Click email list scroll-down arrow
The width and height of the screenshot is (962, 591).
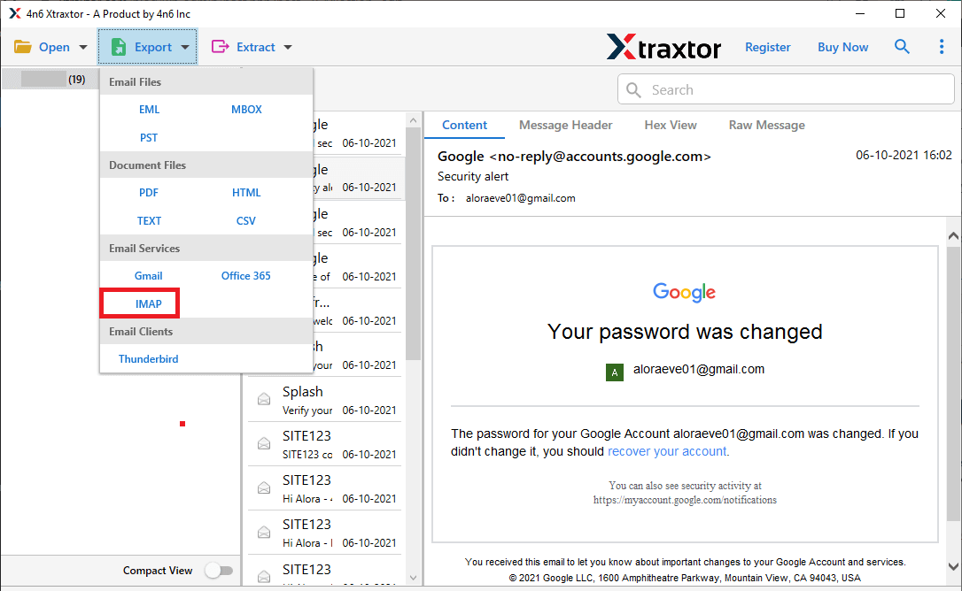pyautogui.click(x=413, y=578)
